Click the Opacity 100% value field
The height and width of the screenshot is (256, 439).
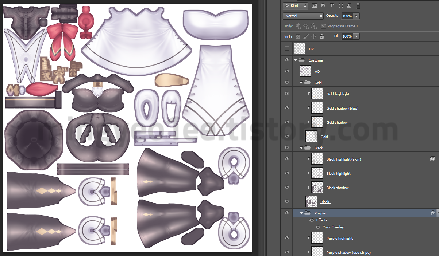tap(347, 16)
